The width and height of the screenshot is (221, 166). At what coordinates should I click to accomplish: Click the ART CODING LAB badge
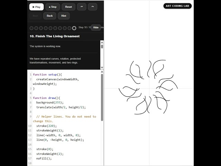tap(177, 6)
